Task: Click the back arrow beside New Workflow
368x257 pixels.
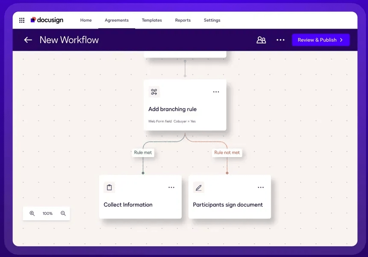Action: (x=28, y=40)
